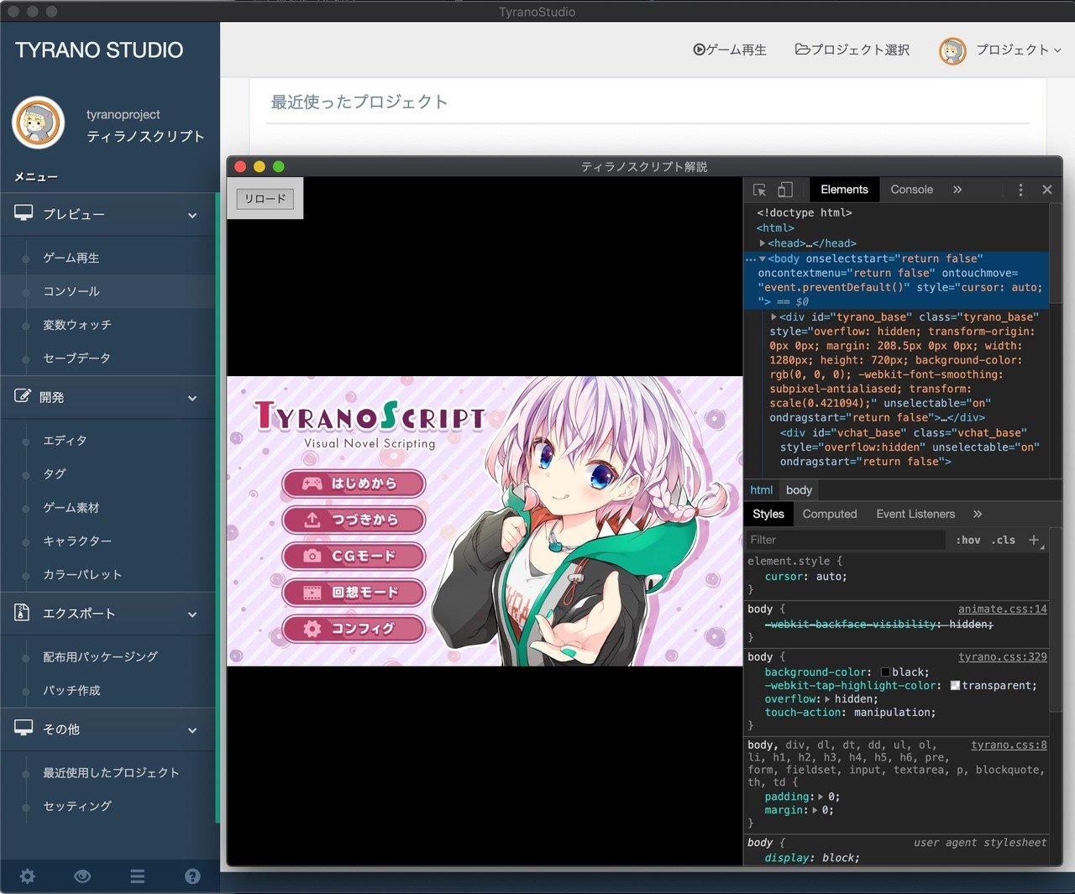
Task: Expand the tyrano_base div triangle
Action: 774,317
